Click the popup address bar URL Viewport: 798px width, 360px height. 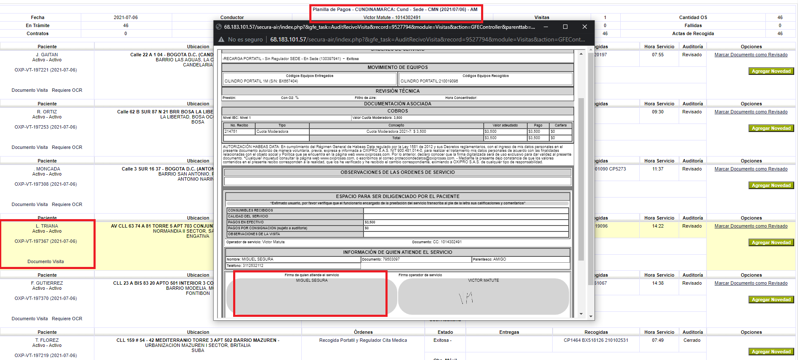[427, 39]
